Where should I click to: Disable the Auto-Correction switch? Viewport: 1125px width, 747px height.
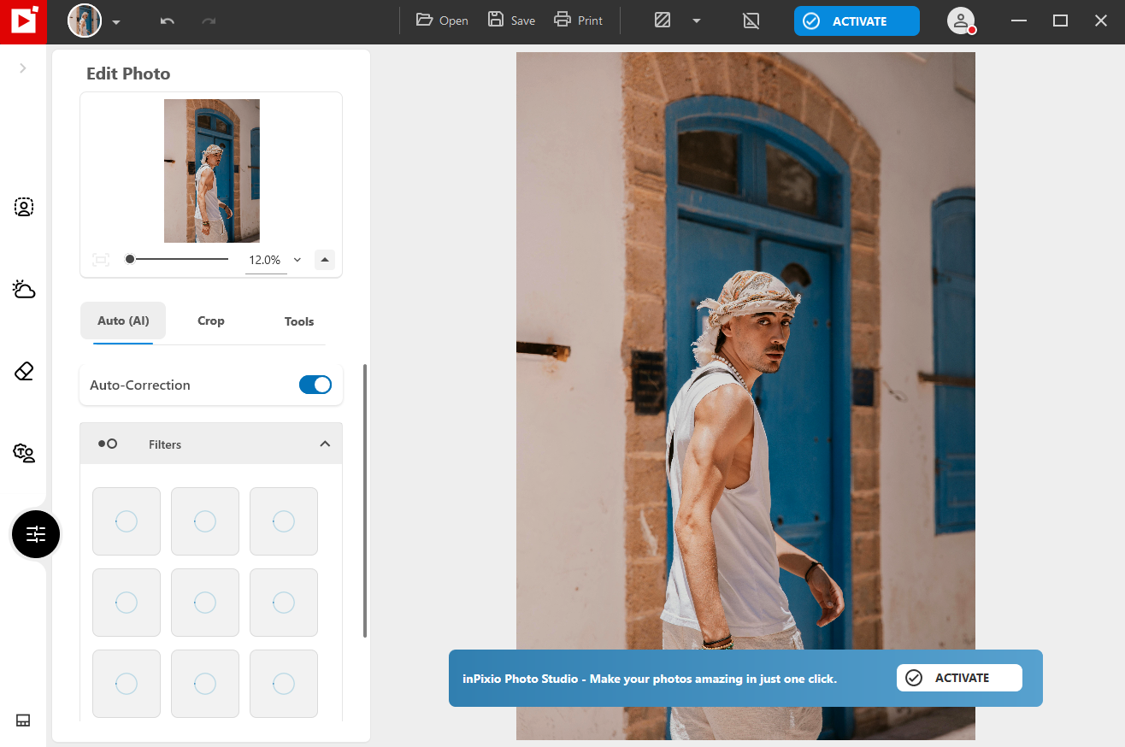(x=315, y=385)
